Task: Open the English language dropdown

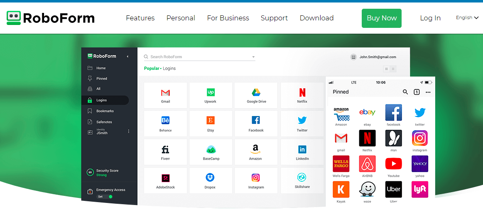Action: 467,18
